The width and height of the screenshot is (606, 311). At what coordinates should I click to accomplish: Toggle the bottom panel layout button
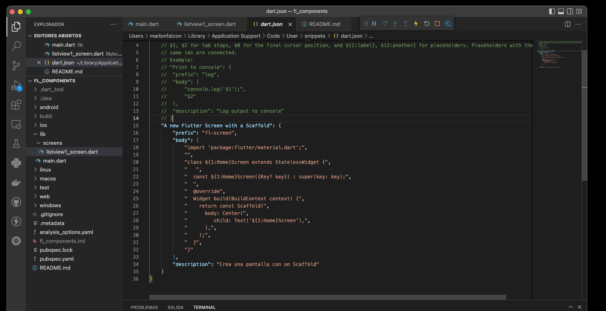(x=561, y=11)
